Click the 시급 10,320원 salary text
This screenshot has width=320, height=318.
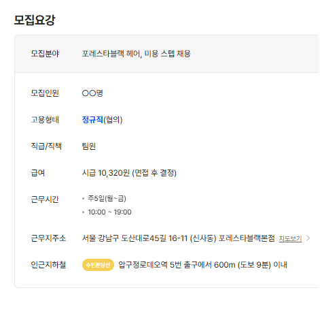click(106, 173)
